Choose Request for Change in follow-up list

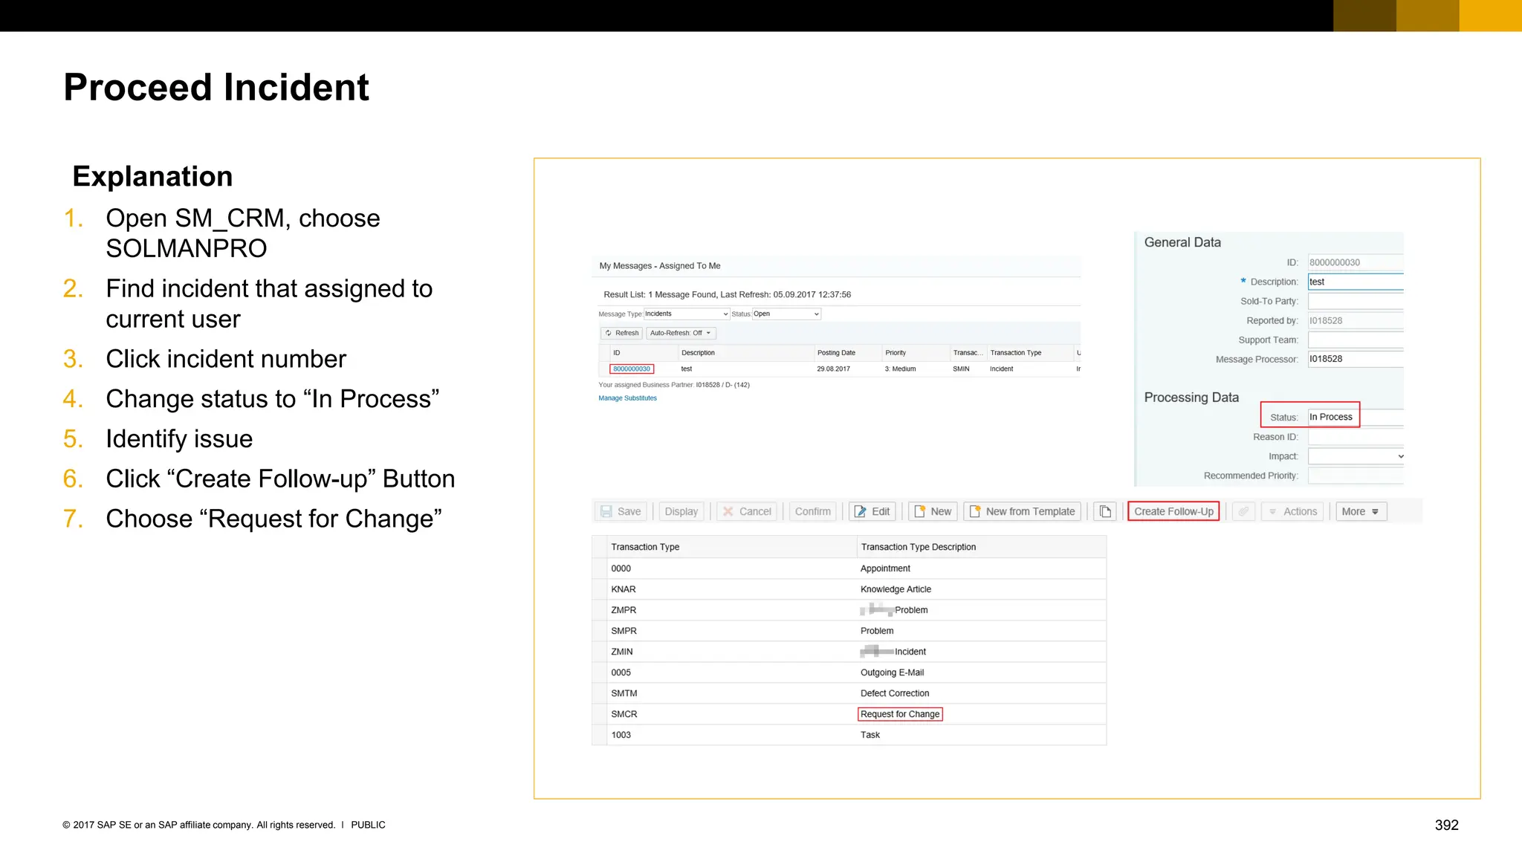pos(900,714)
